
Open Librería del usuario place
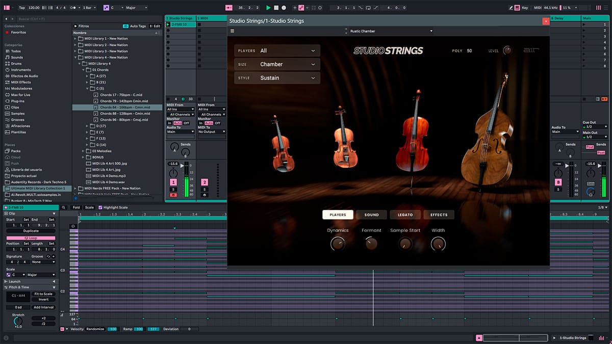click(x=27, y=169)
